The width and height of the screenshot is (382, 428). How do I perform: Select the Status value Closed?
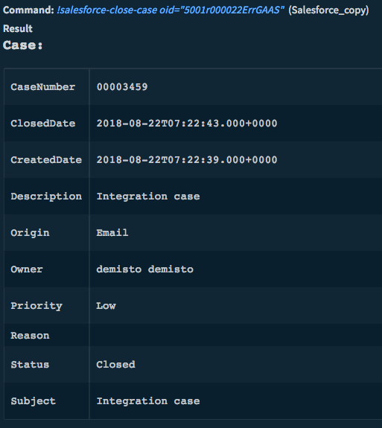coord(115,365)
